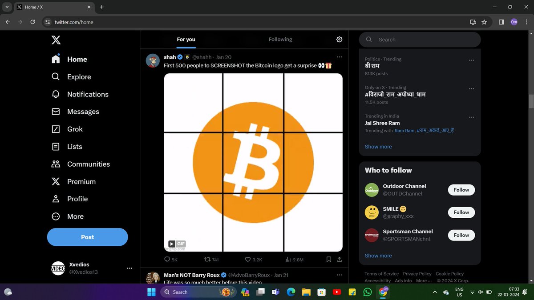Viewport: 534px width, 300px height.
Task: Click Show more under Who to follow
Action: pos(378,256)
